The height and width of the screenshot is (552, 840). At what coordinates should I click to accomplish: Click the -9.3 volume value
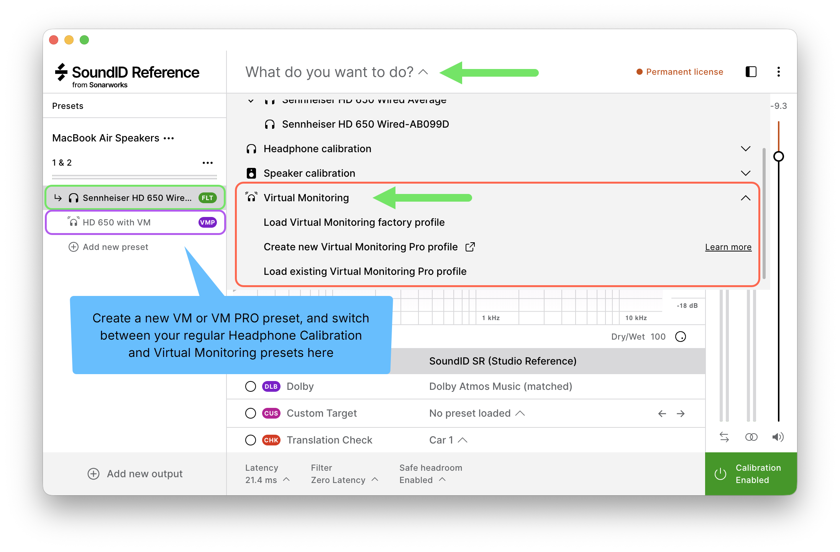(x=778, y=106)
